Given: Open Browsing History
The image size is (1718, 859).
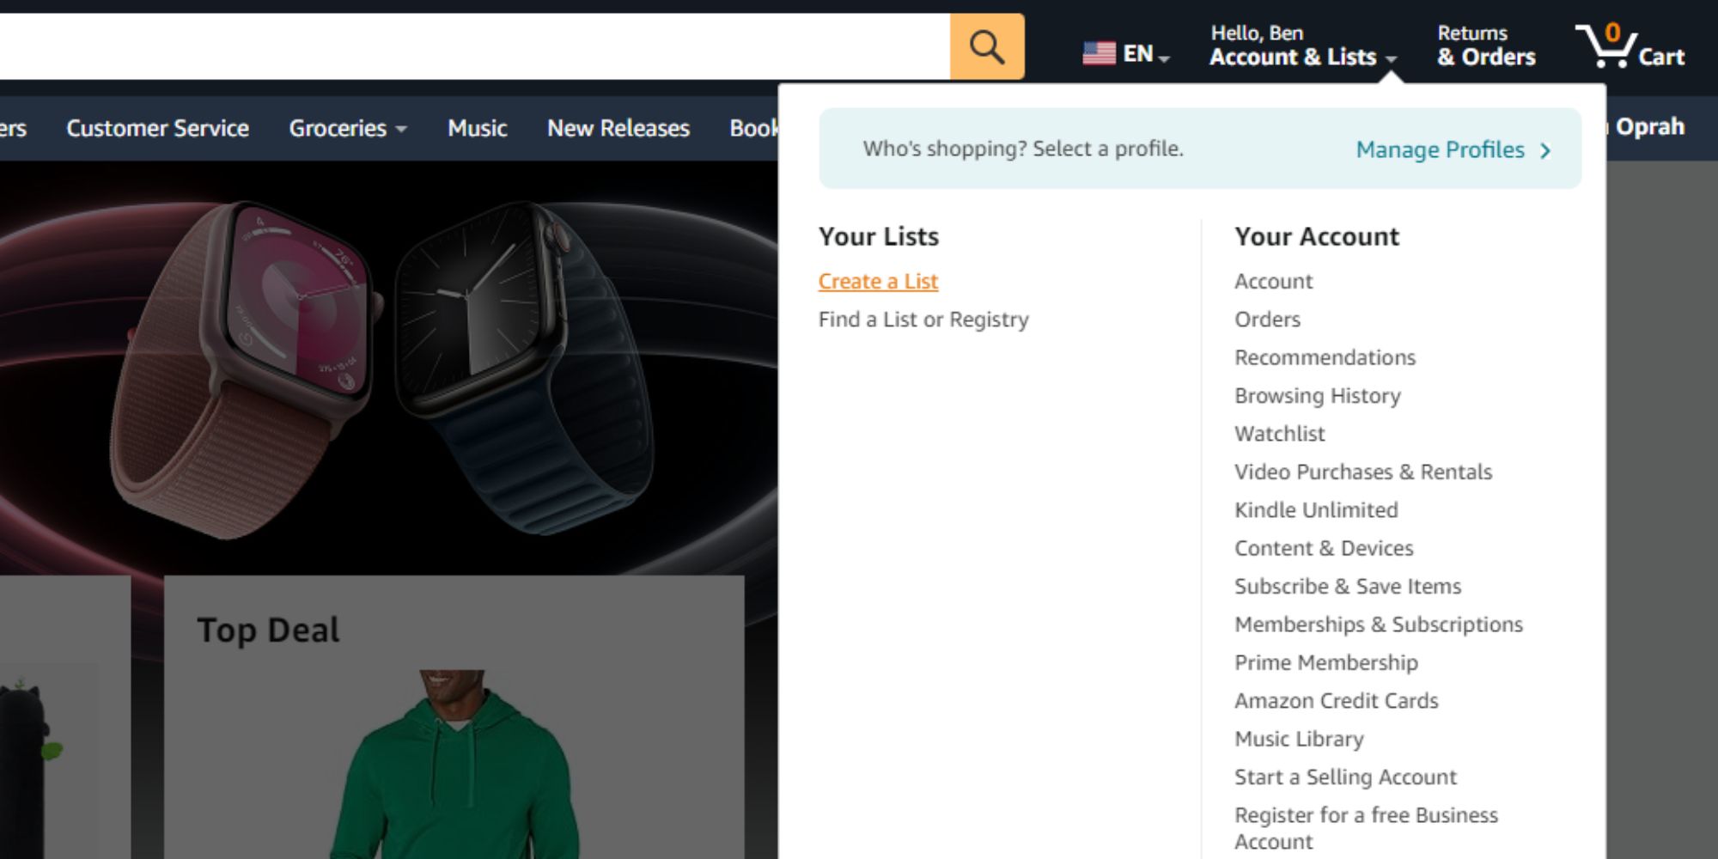Looking at the screenshot, I should (x=1317, y=395).
